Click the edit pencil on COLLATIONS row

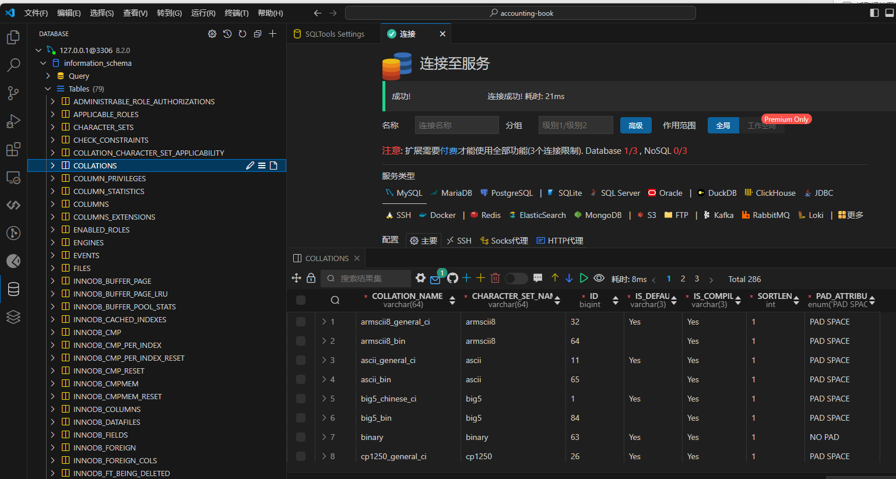pos(250,165)
